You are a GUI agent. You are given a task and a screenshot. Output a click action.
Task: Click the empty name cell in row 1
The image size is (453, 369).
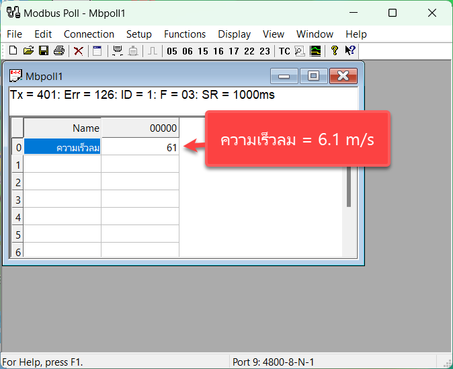click(x=62, y=164)
